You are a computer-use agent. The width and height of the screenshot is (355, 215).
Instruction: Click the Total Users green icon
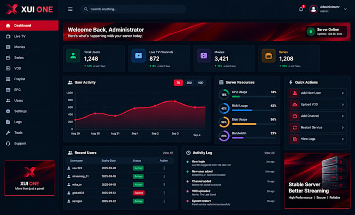coord(73,56)
